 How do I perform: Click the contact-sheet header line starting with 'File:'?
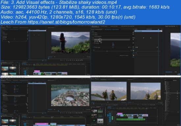(59, 2)
